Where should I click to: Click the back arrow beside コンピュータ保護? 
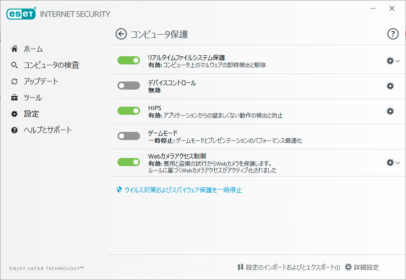(x=121, y=34)
